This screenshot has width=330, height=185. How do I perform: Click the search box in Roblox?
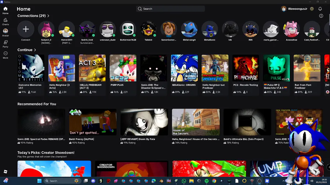[x=170, y=9]
